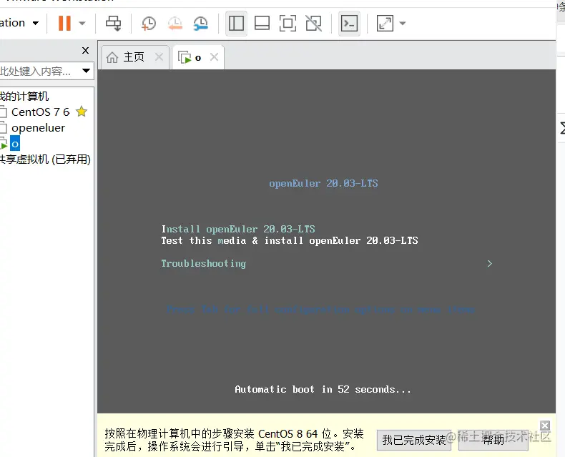This screenshot has height=457, width=565.
Task: Open the stretch display dropdown arrow
Action: 403,24
